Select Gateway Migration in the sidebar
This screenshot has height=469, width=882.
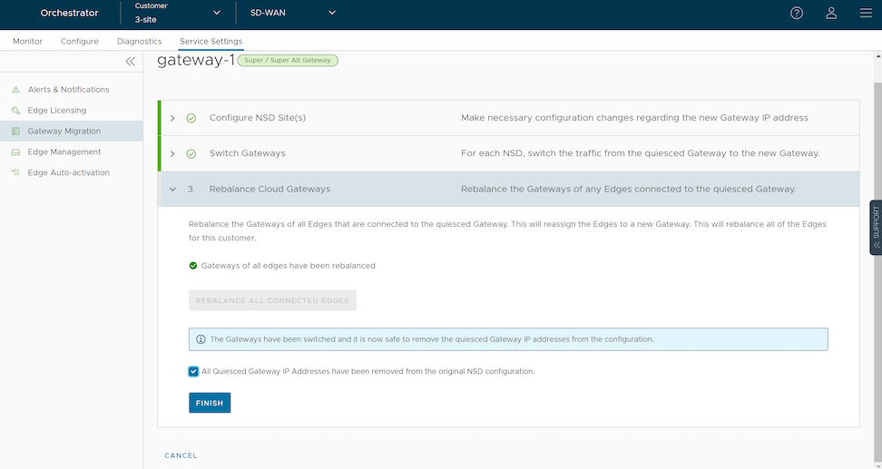(x=64, y=132)
